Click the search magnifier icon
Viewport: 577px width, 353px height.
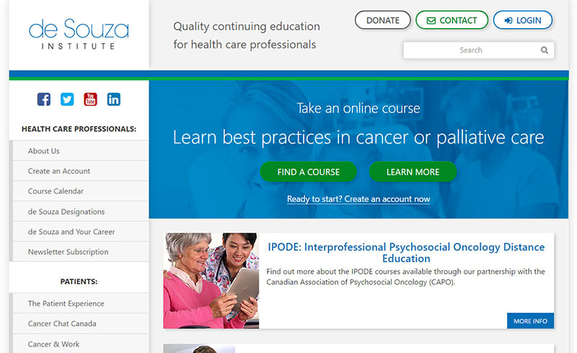click(545, 50)
